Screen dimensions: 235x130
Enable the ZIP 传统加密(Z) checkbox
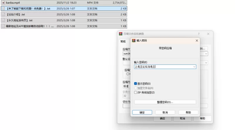135,92
